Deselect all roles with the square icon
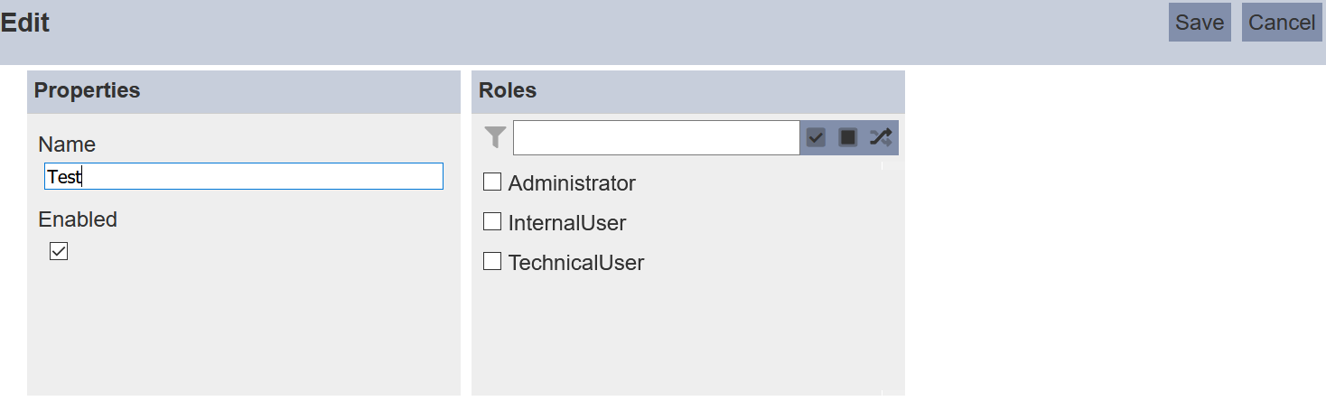Image resolution: width=1326 pixels, height=401 pixels. point(848,137)
